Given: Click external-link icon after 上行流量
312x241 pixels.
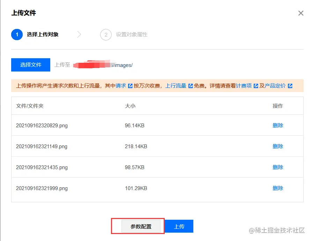Looking at the screenshot, I should click(x=191, y=86).
